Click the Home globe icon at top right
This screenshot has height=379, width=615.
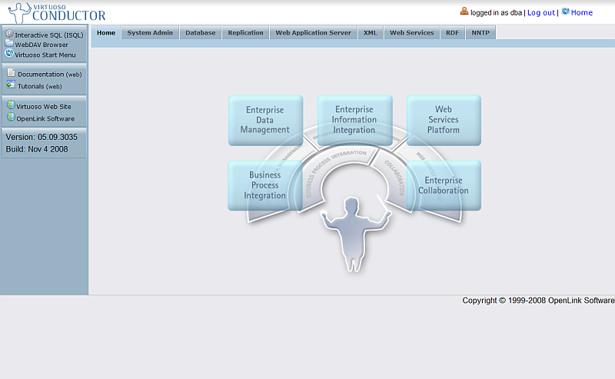(565, 11)
